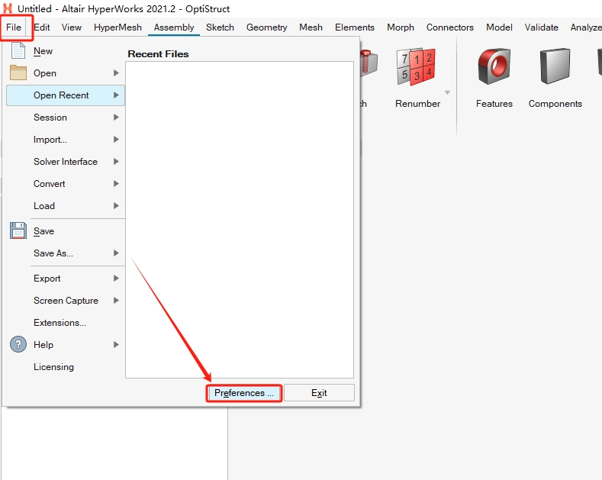The image size is (602, 480).
Task: Open the Edit menu
Action: [41, 27]
